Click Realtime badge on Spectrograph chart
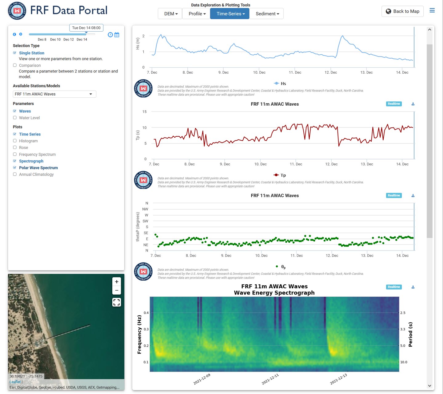 (x=394, y=287)
